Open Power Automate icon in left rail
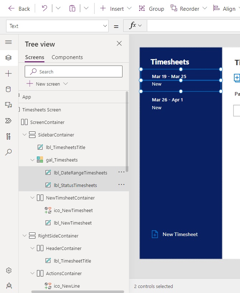This screenshot has height=293, width=240. [x=9, y=121]
